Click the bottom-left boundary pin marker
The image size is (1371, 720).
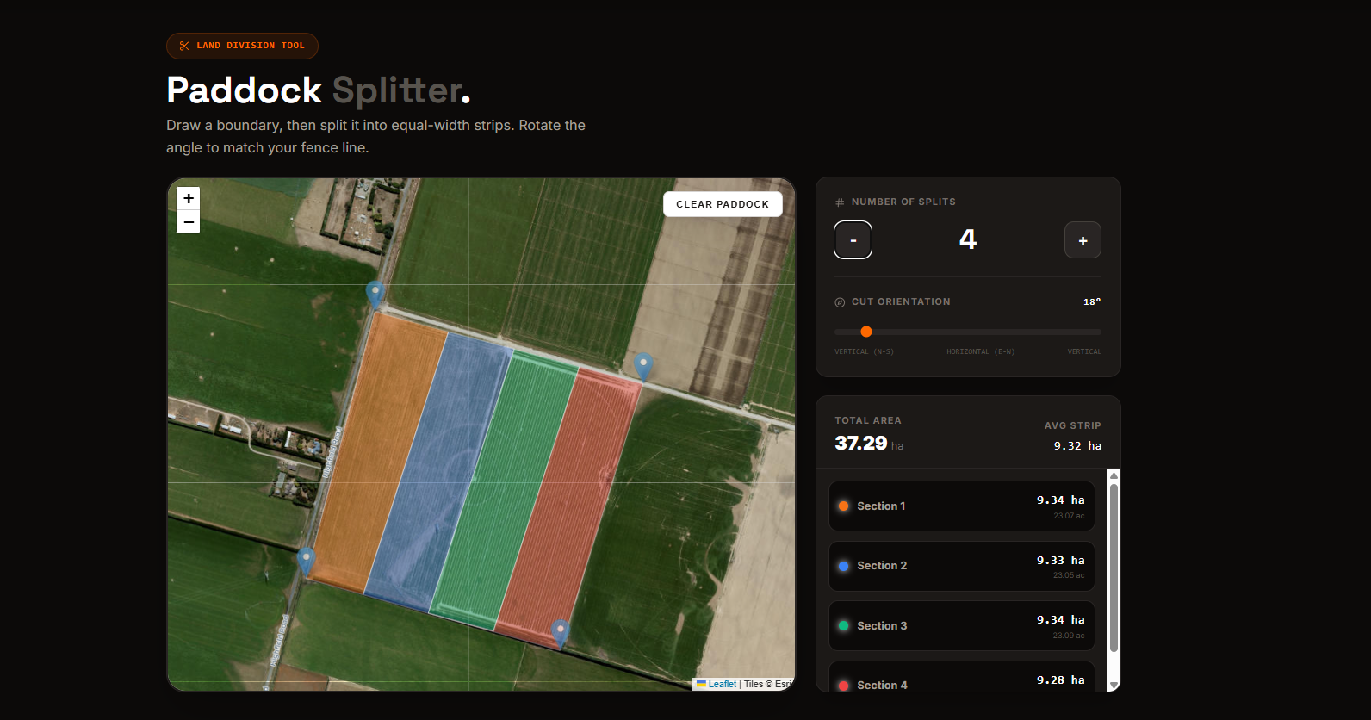point(306,560)
